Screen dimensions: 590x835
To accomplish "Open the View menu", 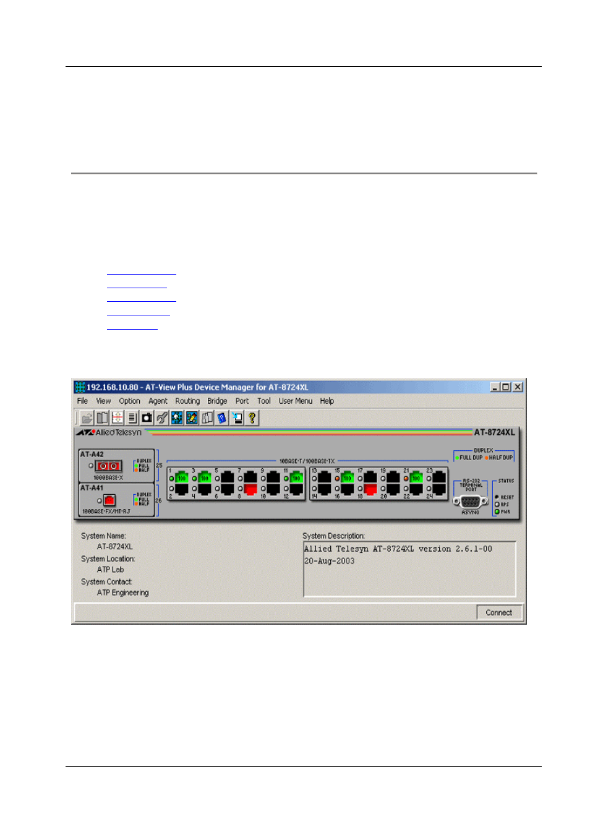I will coord(103,401).
